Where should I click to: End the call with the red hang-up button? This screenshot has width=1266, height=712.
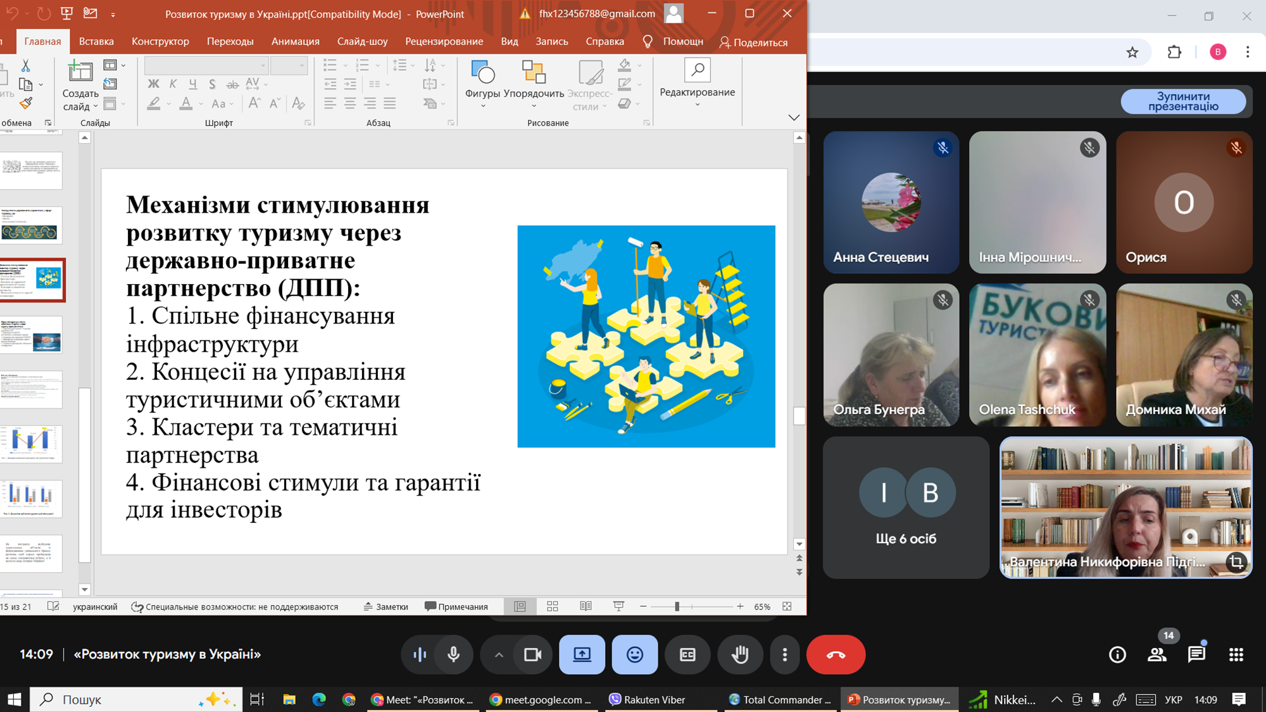836,655
